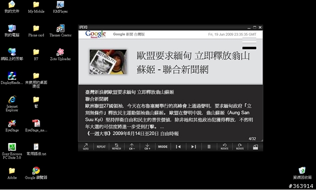316x190 pixels.
Task: Click the IPEVO window title
Action: 83,27
